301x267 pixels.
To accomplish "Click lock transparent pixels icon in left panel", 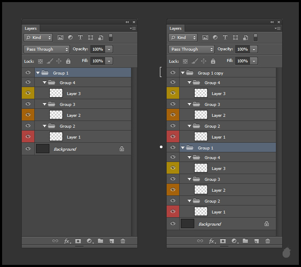I will click(40, 61).
